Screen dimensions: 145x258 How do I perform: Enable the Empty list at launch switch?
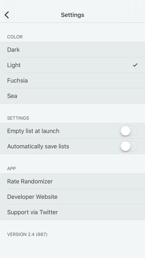click(x=129, y=131)
